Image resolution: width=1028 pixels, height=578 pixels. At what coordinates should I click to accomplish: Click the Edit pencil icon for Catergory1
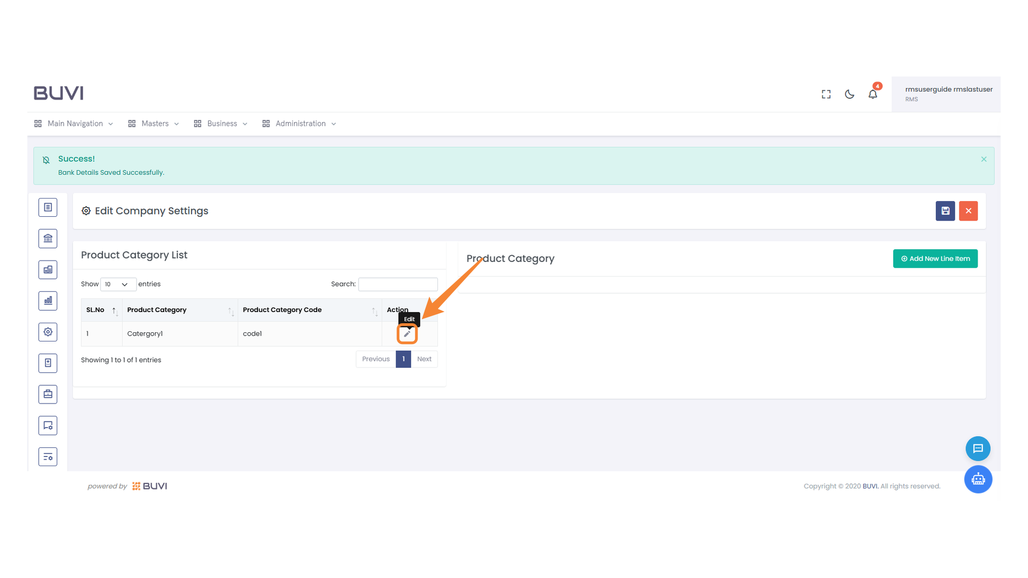pyautogui.click(x=407, y=334)
